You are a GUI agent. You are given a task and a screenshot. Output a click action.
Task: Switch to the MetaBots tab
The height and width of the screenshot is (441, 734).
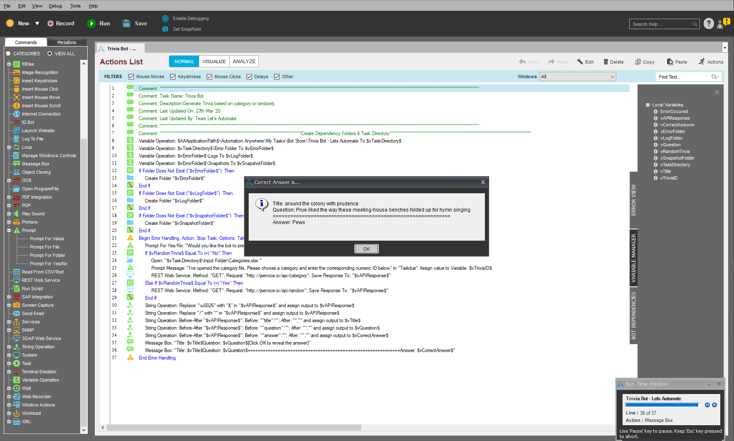click(x=67, y=42)
